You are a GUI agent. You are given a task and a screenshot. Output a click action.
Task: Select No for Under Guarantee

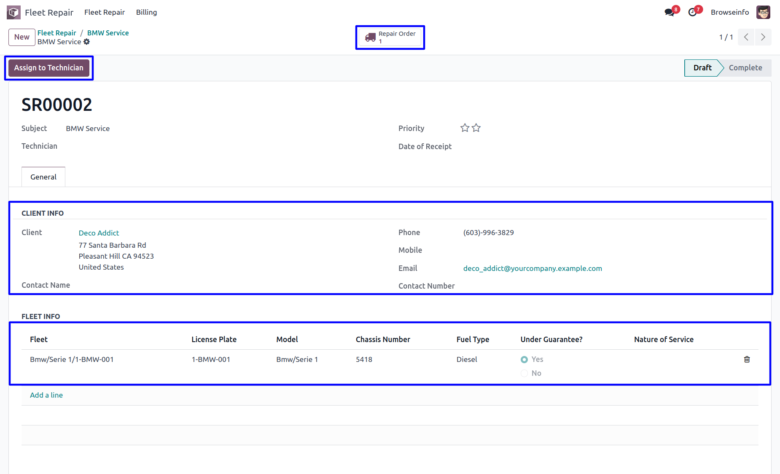click(524, 373)
